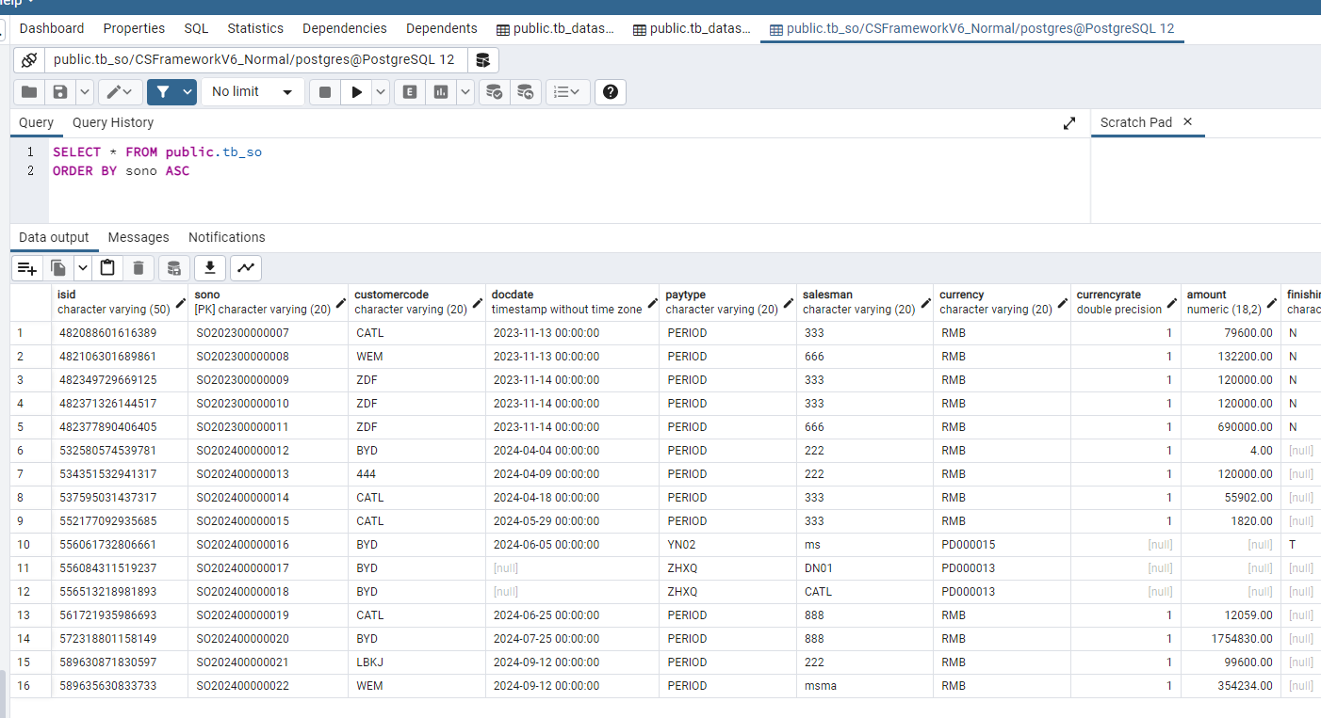Add a new row to the results grid
Image resolution: width=1321 pixels, height=718 pixels.
27,268
